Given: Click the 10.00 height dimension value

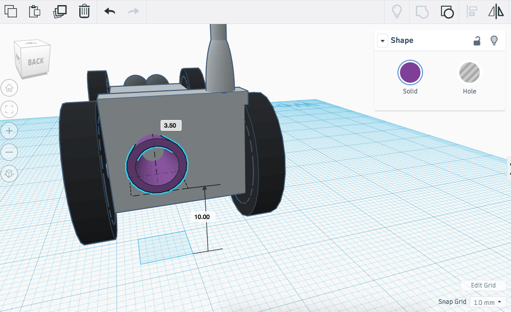Looking at the screenshot, I should coord(202,217).
